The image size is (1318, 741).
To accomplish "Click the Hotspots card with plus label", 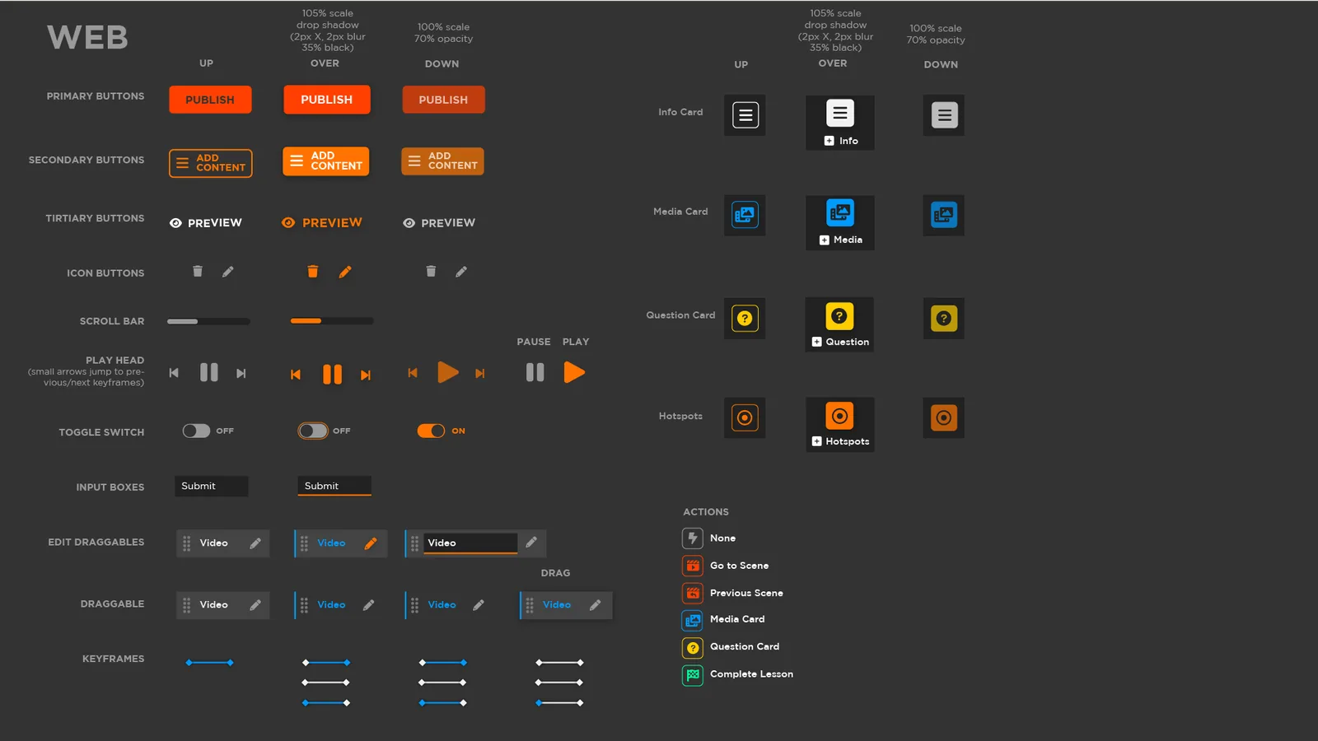I will 840,425.
